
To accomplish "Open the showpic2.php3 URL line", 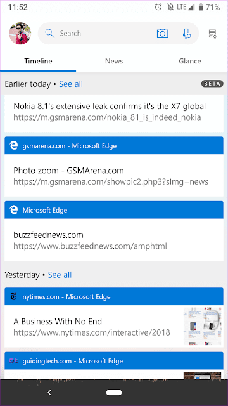I will click(x=111, y=182).
